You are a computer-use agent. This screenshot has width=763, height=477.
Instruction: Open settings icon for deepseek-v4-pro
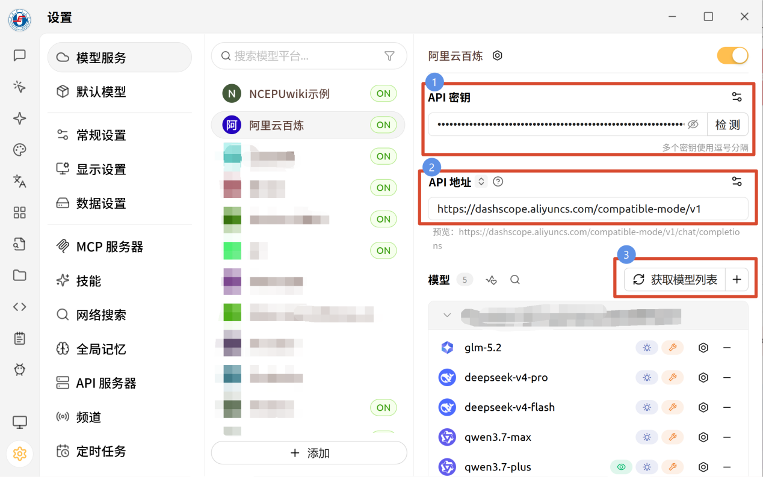click(703, 378)
